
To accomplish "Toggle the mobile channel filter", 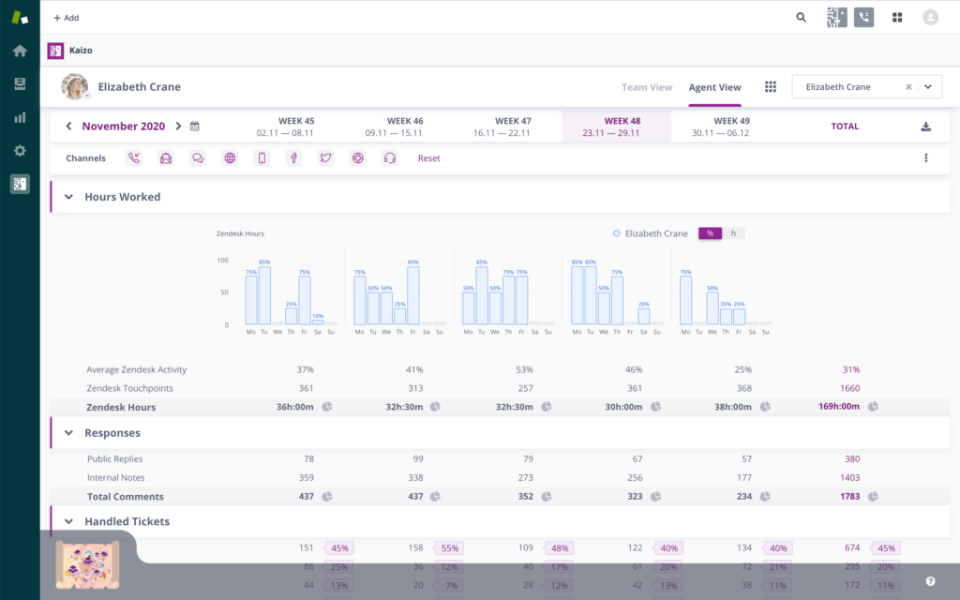I will coord(262,157).
